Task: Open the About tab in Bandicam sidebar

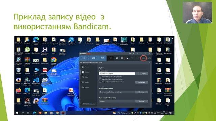Action: pos(85,87)
